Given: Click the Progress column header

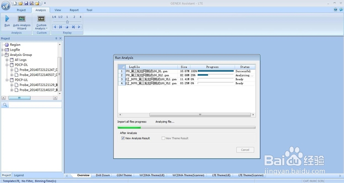Looking at the screenshot, I should point(212,67).
